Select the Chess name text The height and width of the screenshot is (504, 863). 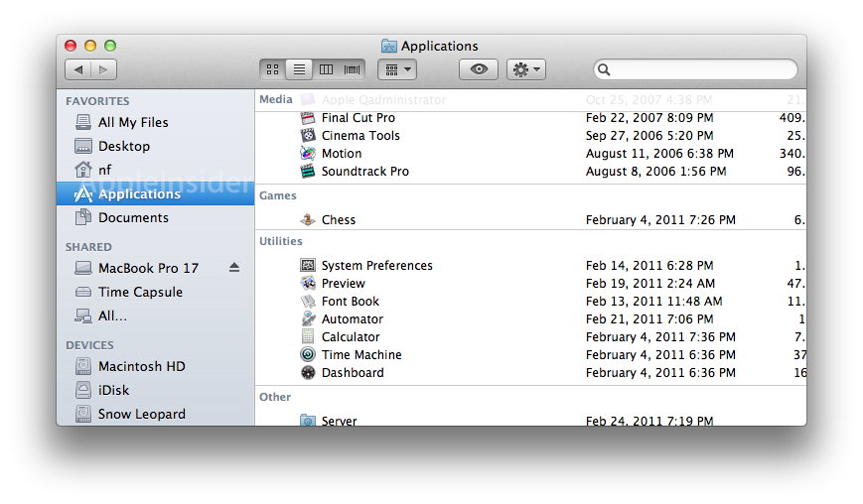click(x=339, y=220)
